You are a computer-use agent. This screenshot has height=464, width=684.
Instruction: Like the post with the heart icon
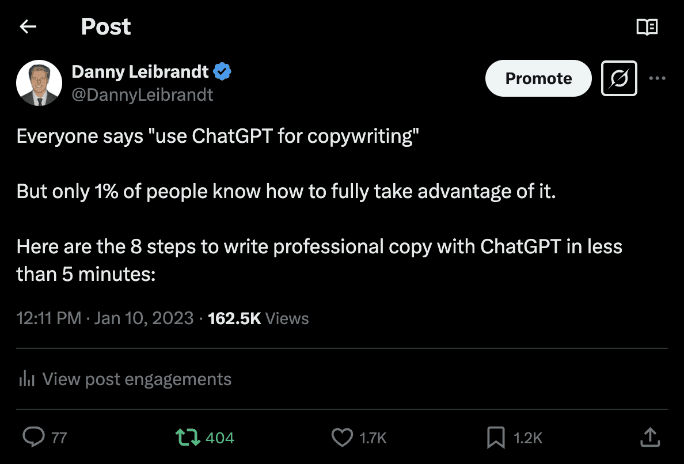point(343,438)
